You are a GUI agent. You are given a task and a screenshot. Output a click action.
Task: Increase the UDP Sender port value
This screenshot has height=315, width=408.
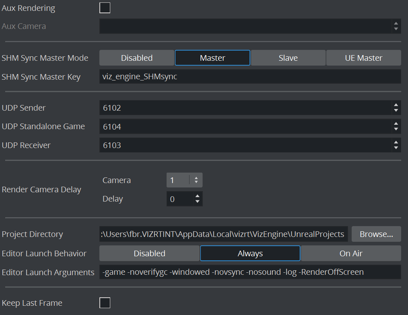click(396, 105)
